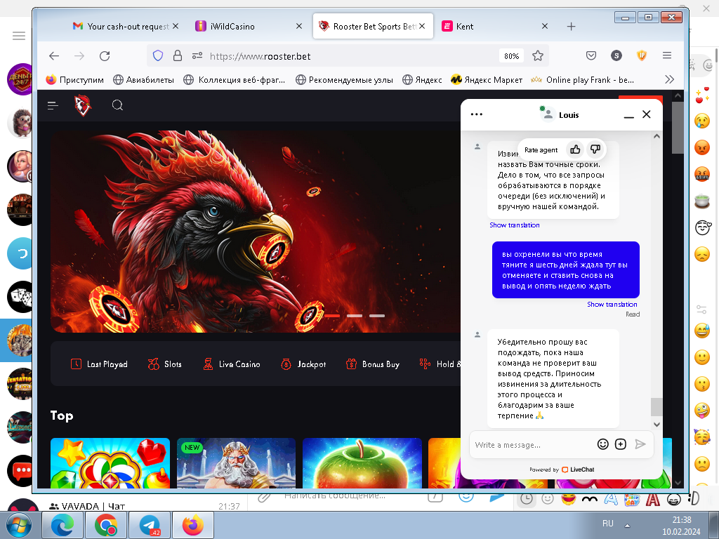This screenshot has width=719, height=539.
Task: Open the chat three-dots options menu
Action: (x=477, y=114)
